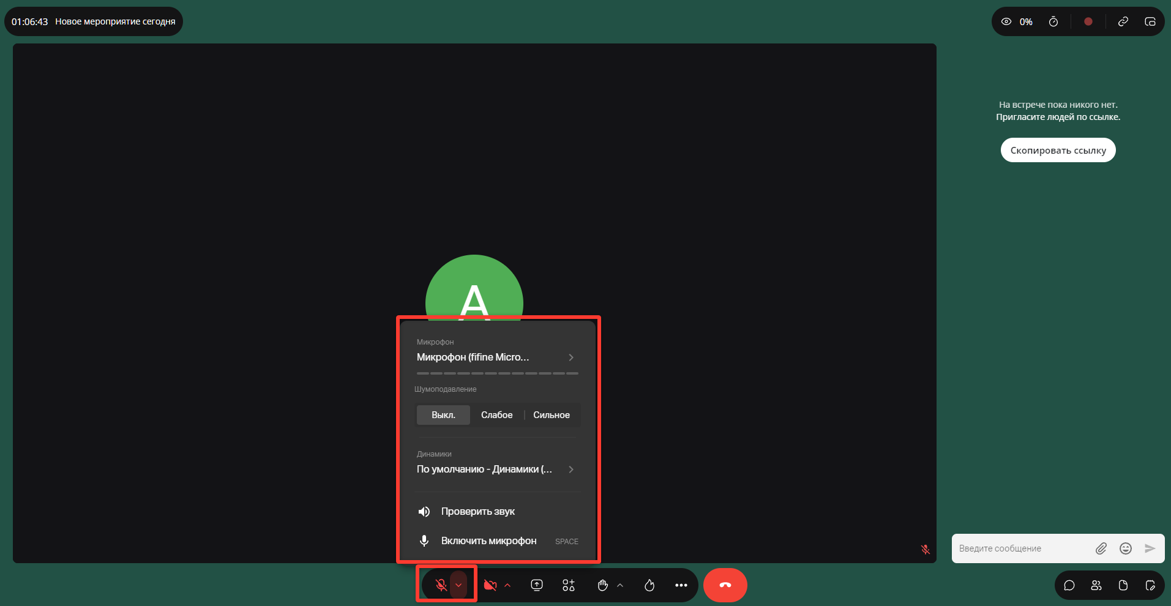Image resolution: width=1171 pixels, height=606 pixels.
Task: Open the stopwatch timer
Action: tap(1053, 21)
